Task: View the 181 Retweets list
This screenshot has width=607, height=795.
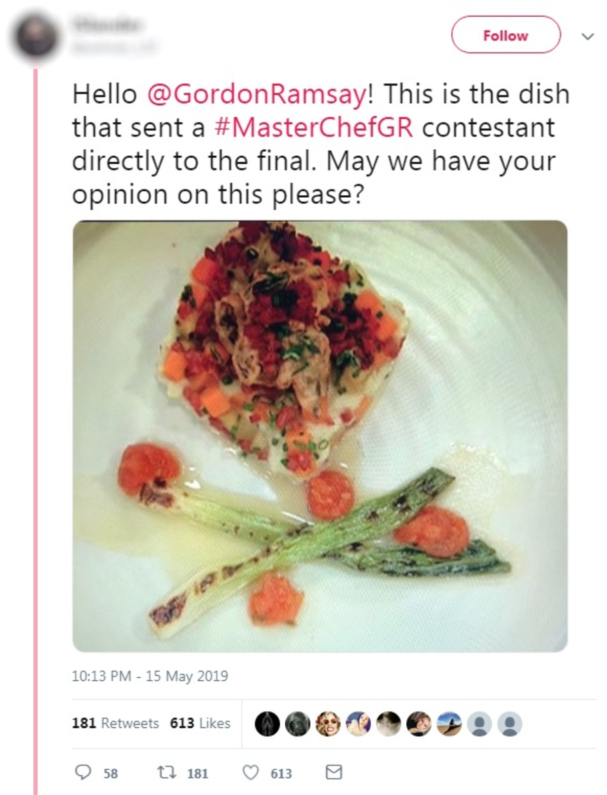Action: [115, 723]
